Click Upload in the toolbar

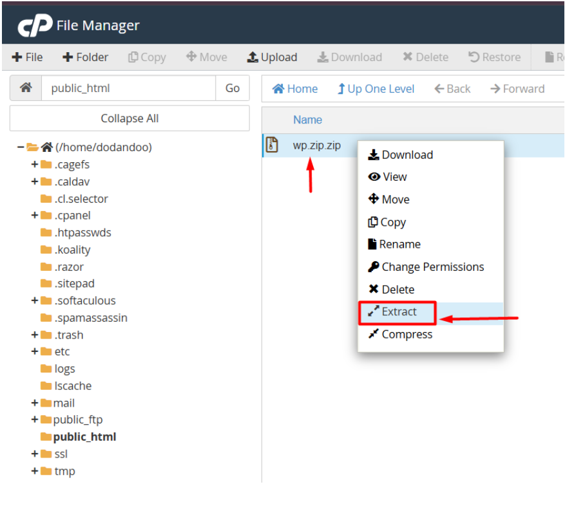pos(272,57)
